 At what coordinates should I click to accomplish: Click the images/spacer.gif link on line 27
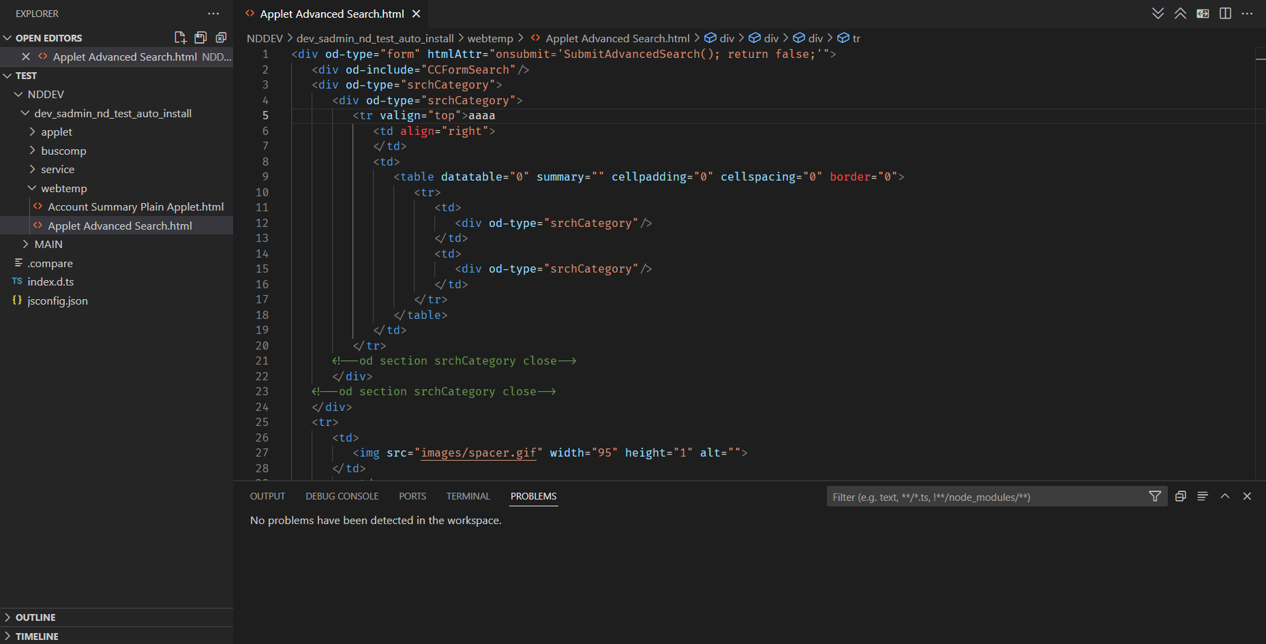point(478,453)
